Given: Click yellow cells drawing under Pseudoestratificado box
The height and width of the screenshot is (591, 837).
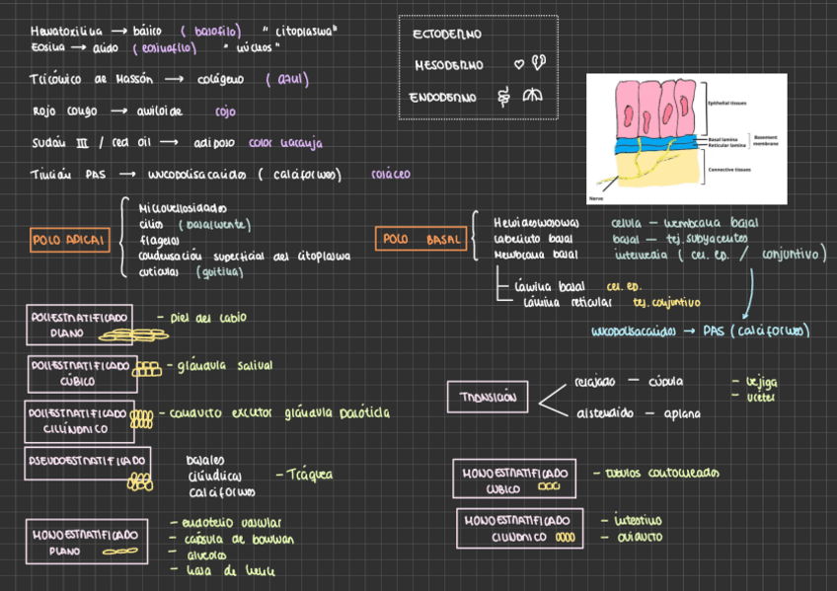Looking at the screenshot, I should point(137,482).
